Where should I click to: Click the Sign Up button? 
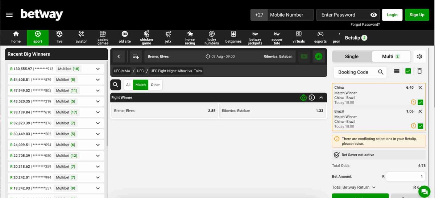(417, 15)
